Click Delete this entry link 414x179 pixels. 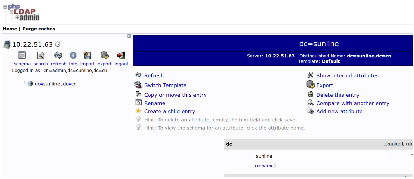click(338, 95)
